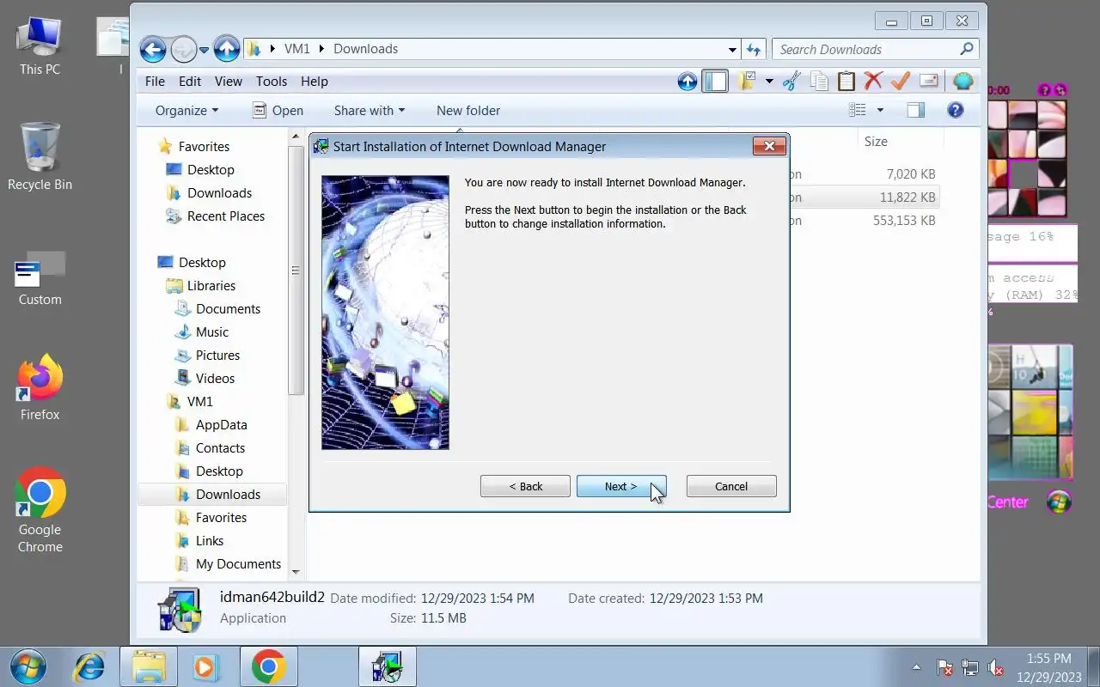The image size is (1100, 687).
Task: Open the View menu
Action: [x=228, y=81]
